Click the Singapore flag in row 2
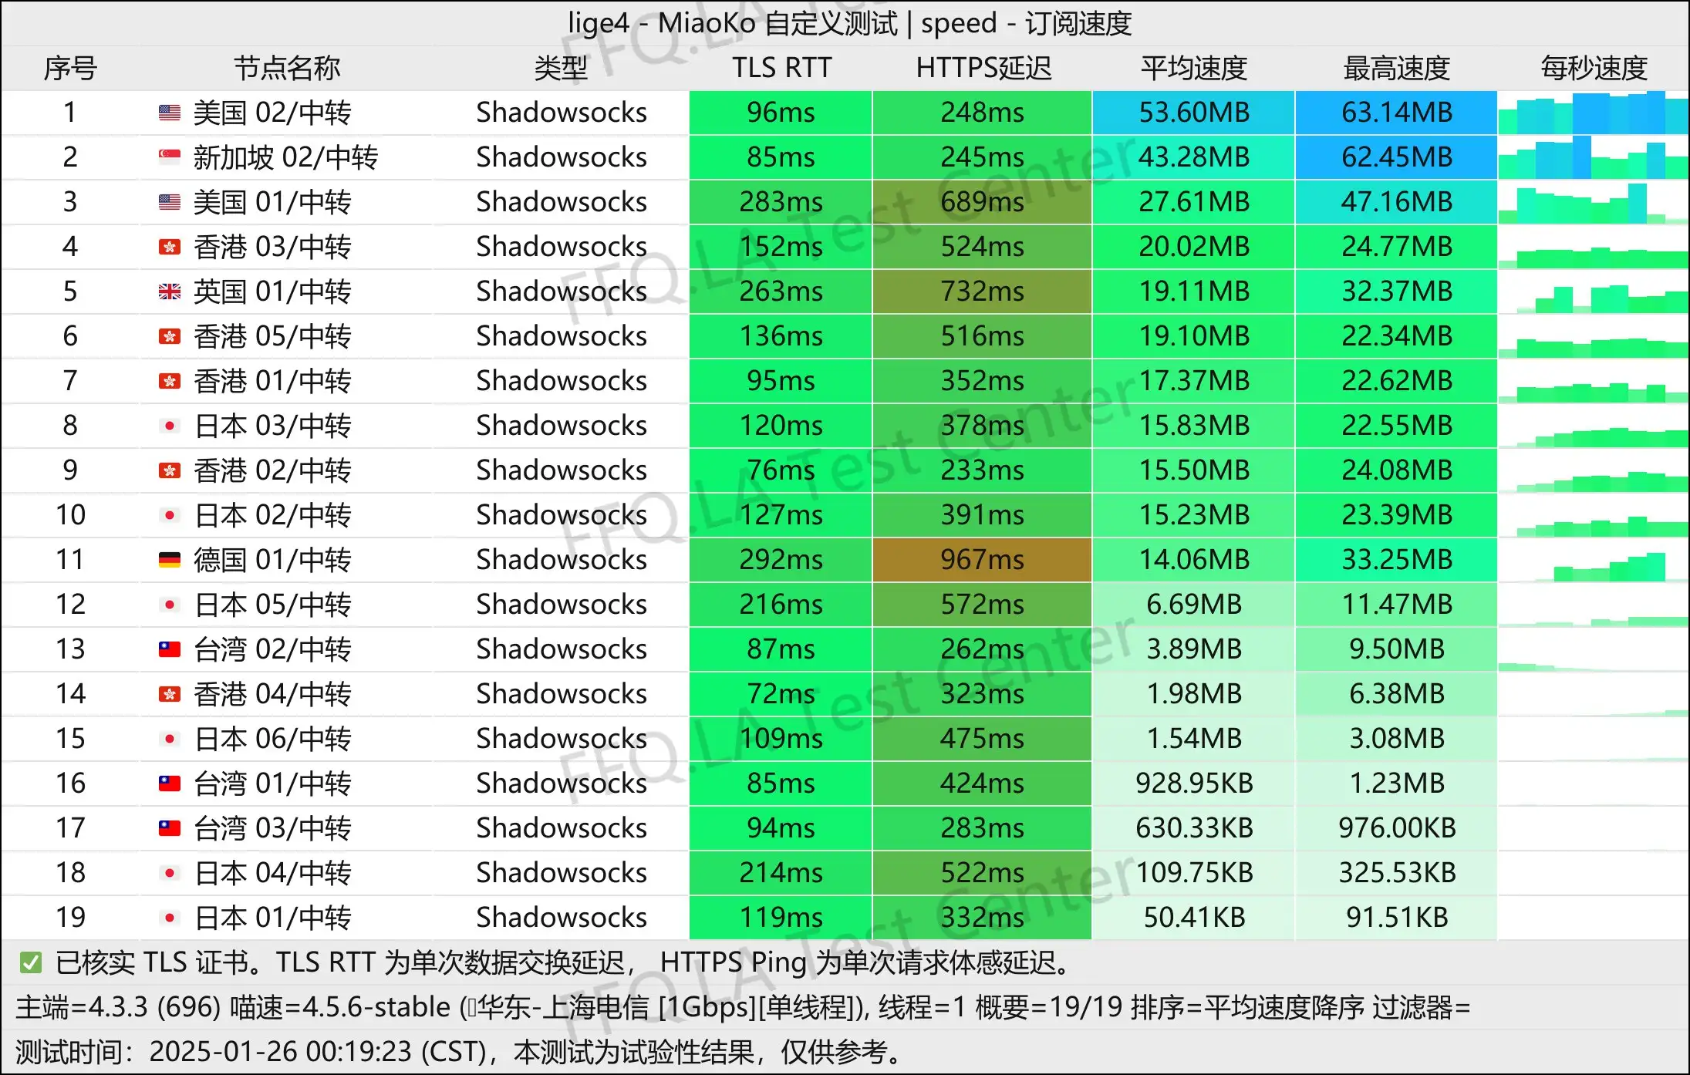This screenshot has width=1690, height=1075. [169, 157]
